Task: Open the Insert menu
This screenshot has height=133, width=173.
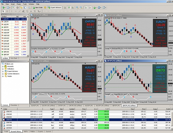Action: click(x=13, y=4)
